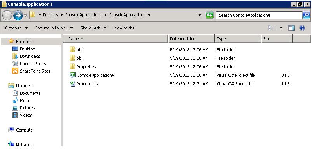Expand arrow after the last ConsoleApplication4 breadcrumb
Screen dimensions: 312x149
[x=149, y=15]
